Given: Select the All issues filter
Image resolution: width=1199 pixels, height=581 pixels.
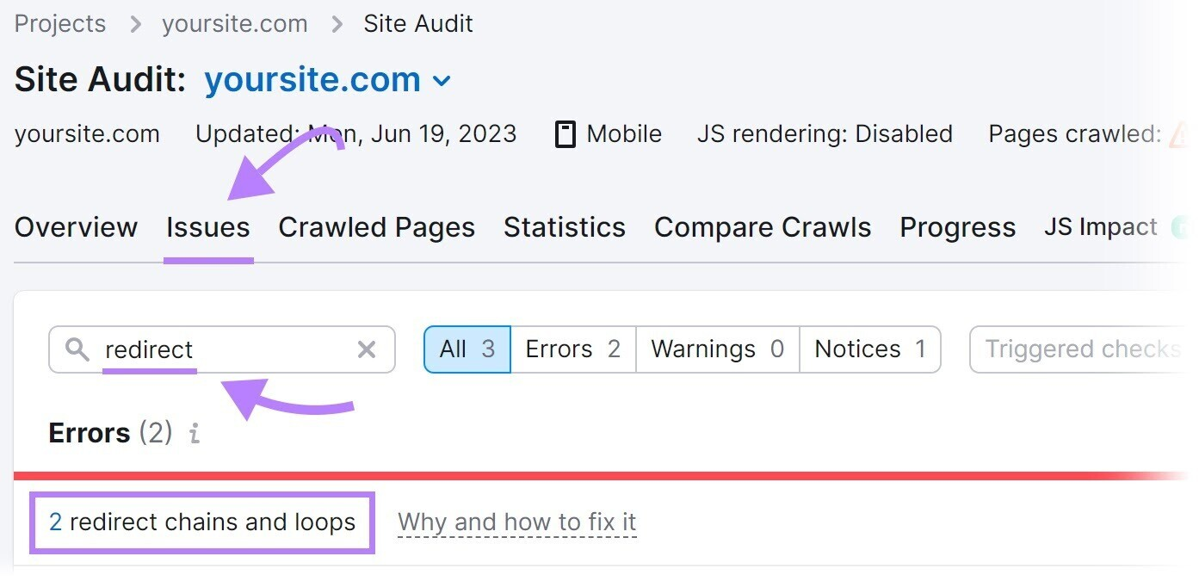Looking at the screenshot, I should point(466,349).
